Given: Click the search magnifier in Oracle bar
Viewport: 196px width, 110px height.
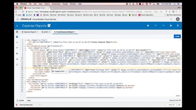Looking at the screenshot, I should [171, 19].
